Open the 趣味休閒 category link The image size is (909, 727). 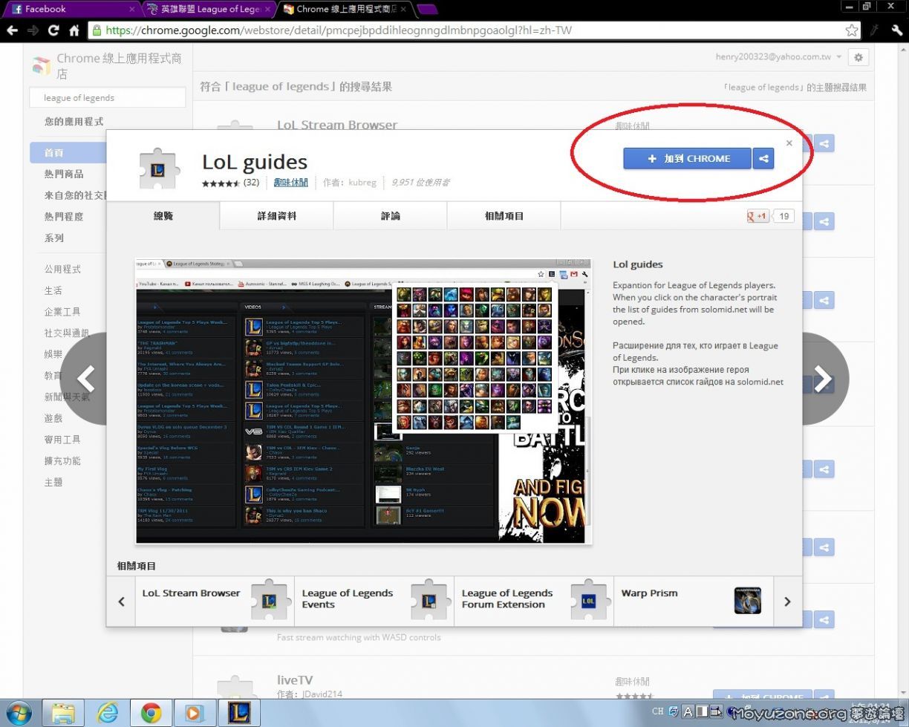290,182
